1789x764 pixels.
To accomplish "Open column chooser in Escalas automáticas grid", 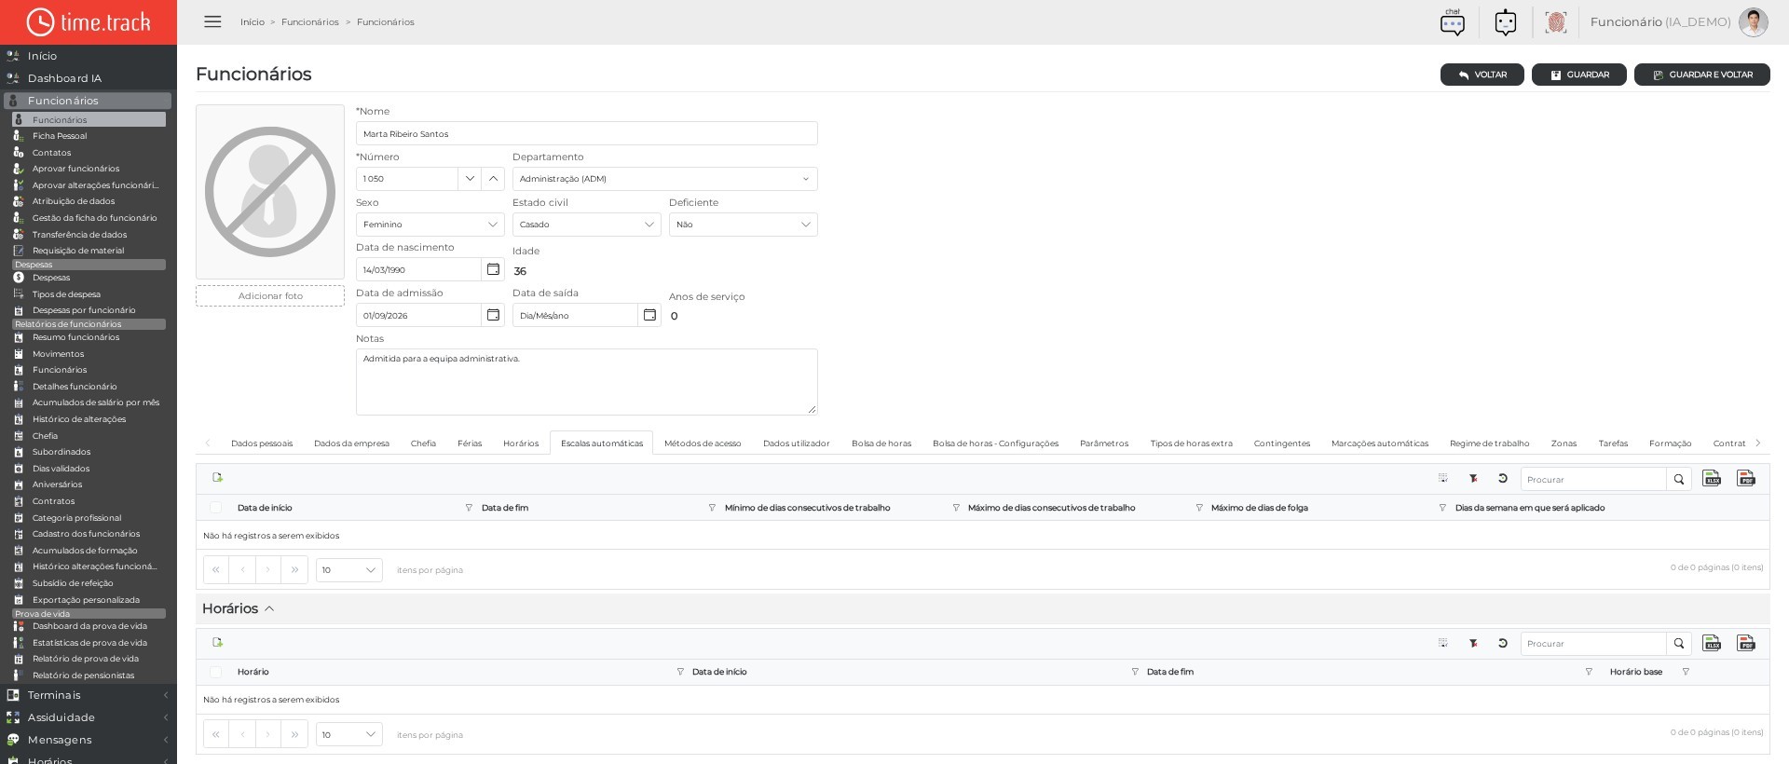I will coord(1442,478).
